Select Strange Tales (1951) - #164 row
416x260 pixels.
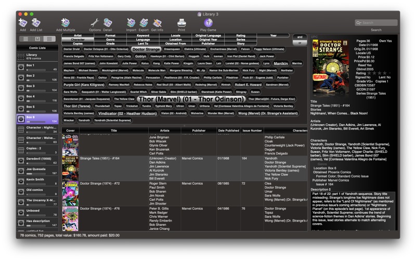tap(185, 168)
